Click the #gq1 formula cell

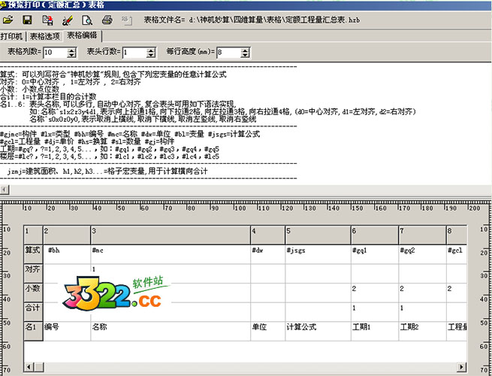tap(375, 254)
